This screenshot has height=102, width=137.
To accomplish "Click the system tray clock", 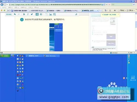I will pos(133,78).
